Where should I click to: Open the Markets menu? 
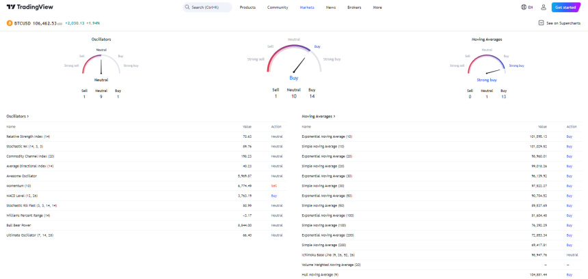pyautogui.click(x=308, y=7)
